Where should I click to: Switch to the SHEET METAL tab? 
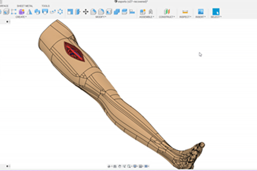[25, 6]
